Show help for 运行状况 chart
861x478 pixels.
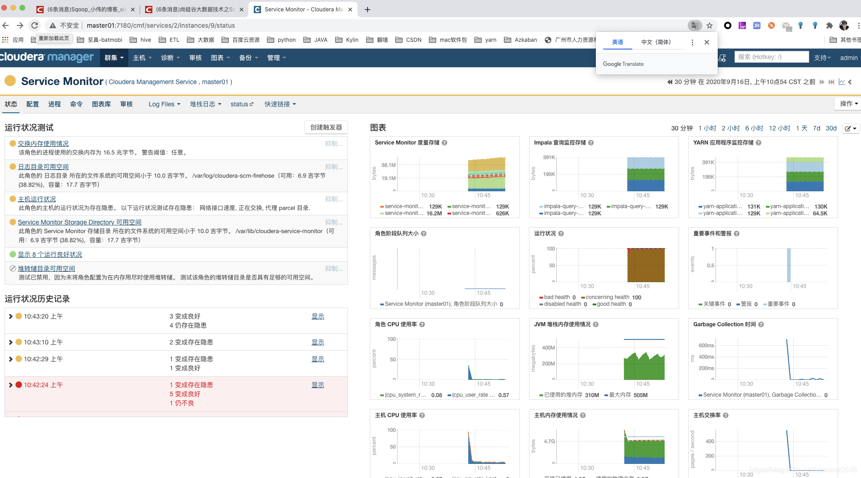click(561, 234)
